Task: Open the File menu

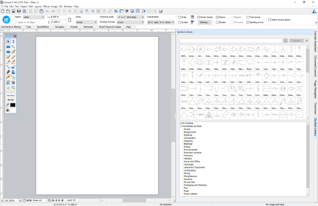Action: (x=6, y=6)
